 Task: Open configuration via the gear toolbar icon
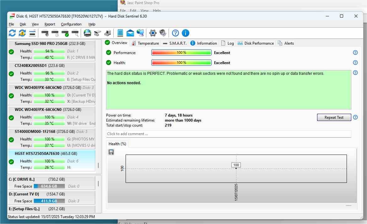coord(153,33)
